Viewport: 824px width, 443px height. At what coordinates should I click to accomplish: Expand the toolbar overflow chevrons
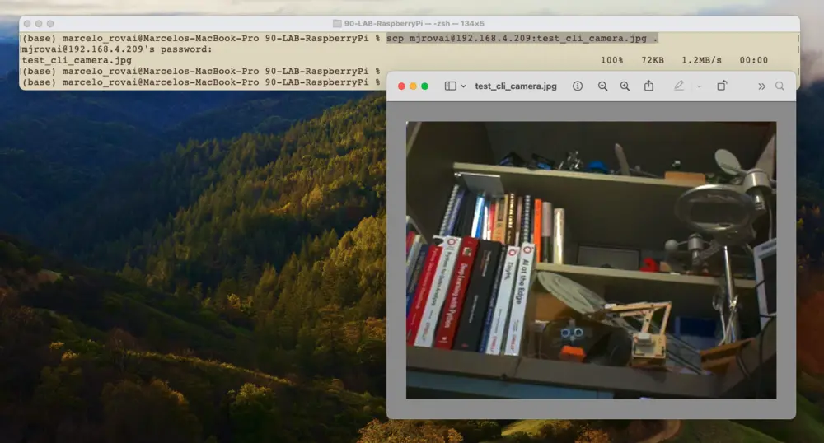tap(761, 86)
